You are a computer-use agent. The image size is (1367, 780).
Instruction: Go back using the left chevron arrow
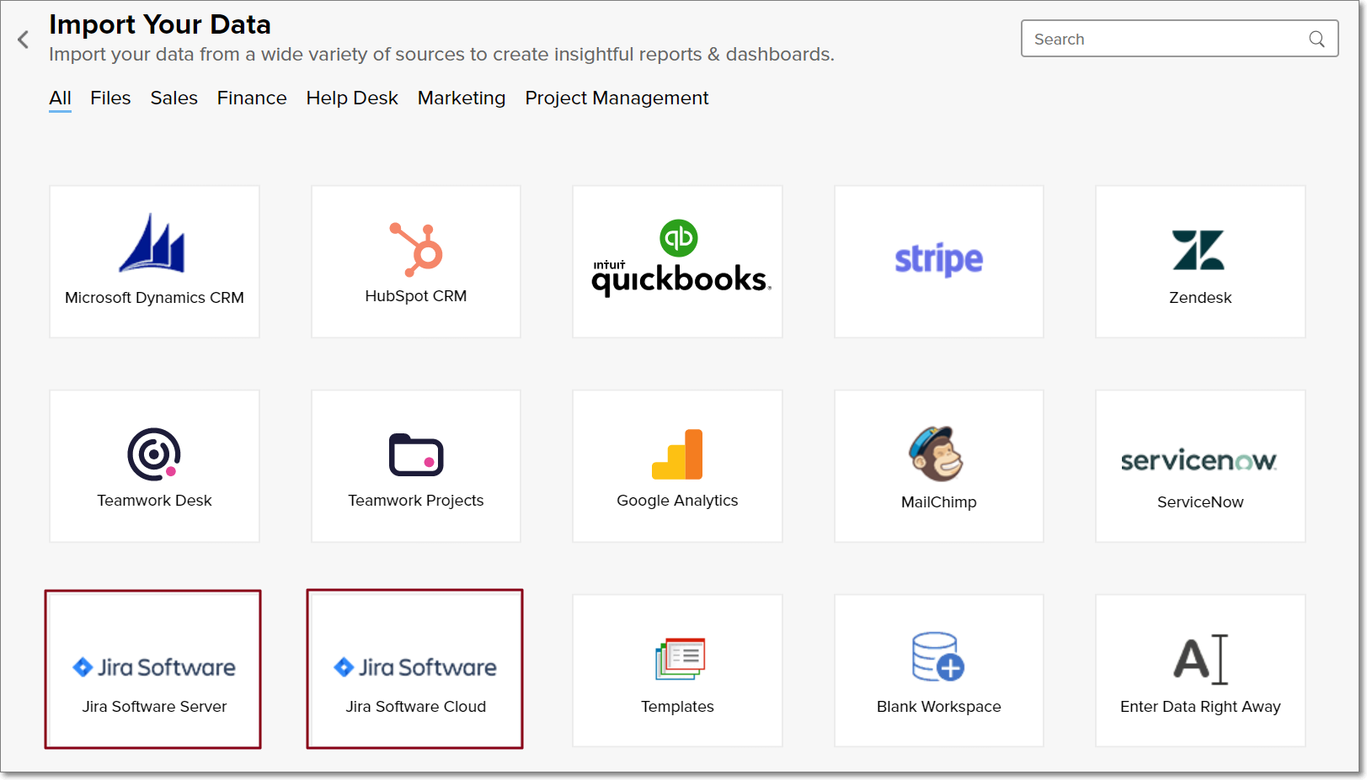23,40
